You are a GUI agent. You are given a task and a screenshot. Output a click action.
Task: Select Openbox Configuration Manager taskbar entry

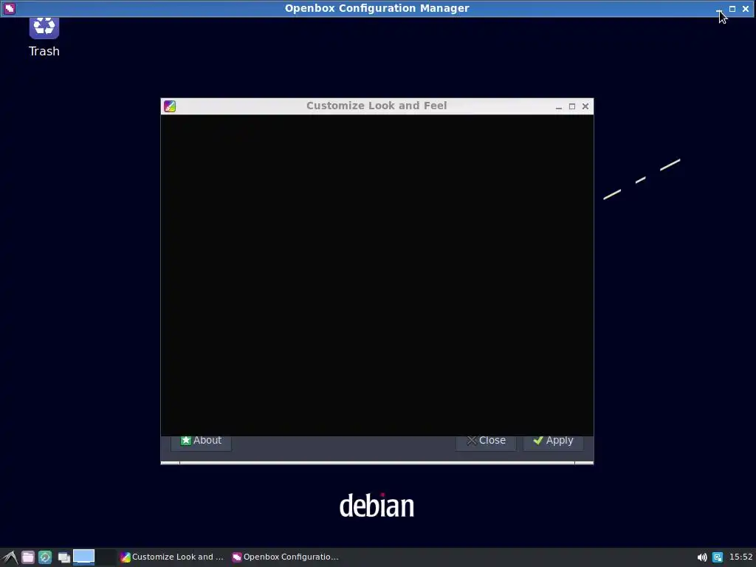tap(286, 557)
